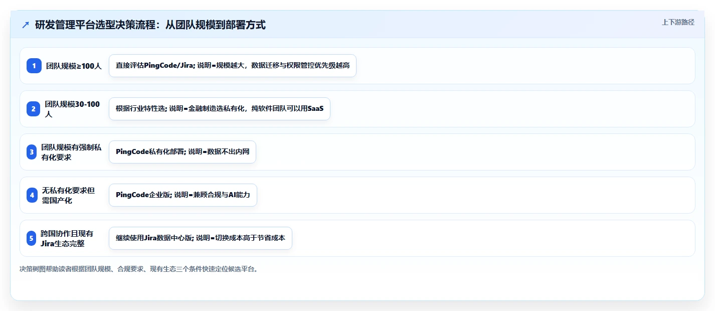Screen dimensions: 715x311
Task: Open the 'PingCode企业版' box
Action: click(183, 195)
